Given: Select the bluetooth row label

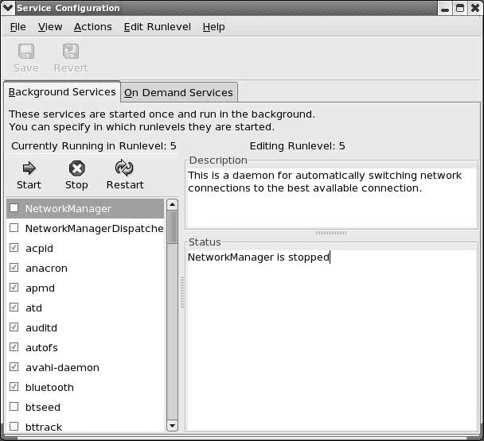Looking at the screenshot, I should point(49,388).
